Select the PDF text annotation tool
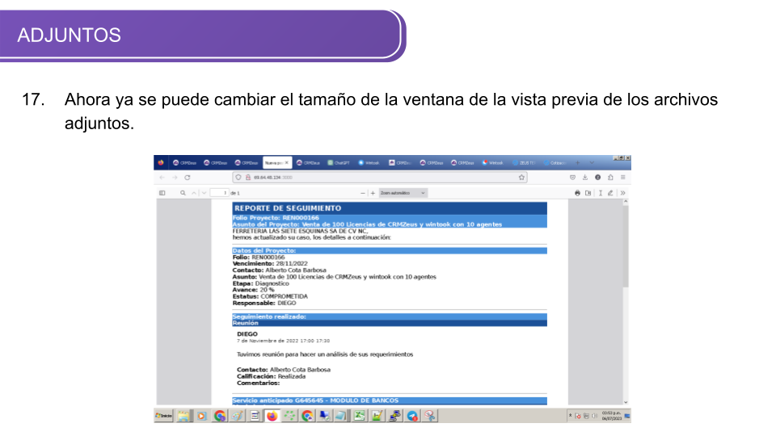The image size is (776, 436). pyautogui.click(x=601, y=193)
